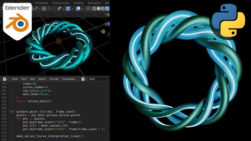
Task: Open the editor type dropdown arrow
Action: (x=8, y=79)
